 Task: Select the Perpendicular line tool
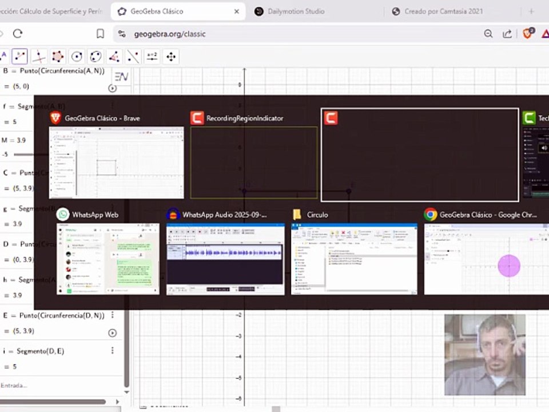point(38,57)
